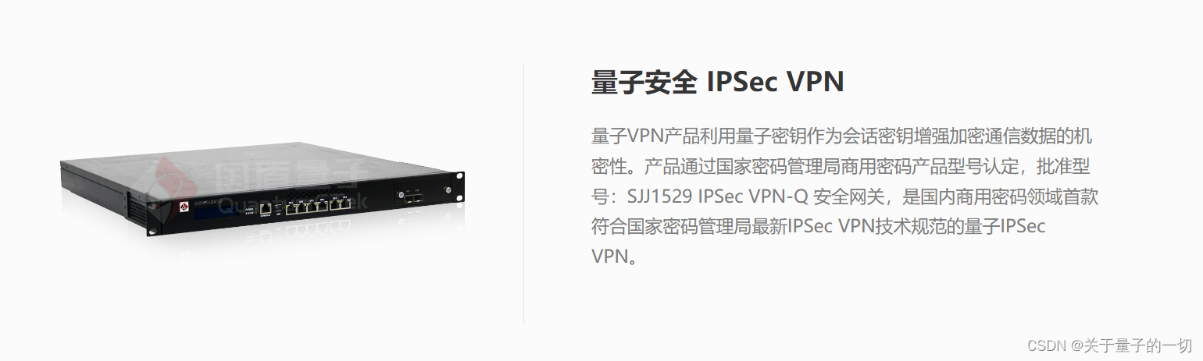This screenshot has width=1203, height=361.
Task: Click the dual SFP fiber module on the device
Action: pos(413,198)
